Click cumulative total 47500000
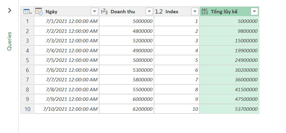The image size is (286, 133). 230,99
